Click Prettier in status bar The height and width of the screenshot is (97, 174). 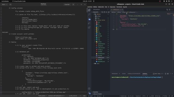(x=164, y=96)
